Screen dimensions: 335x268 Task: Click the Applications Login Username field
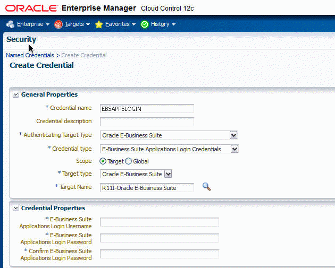coord(160,222)
